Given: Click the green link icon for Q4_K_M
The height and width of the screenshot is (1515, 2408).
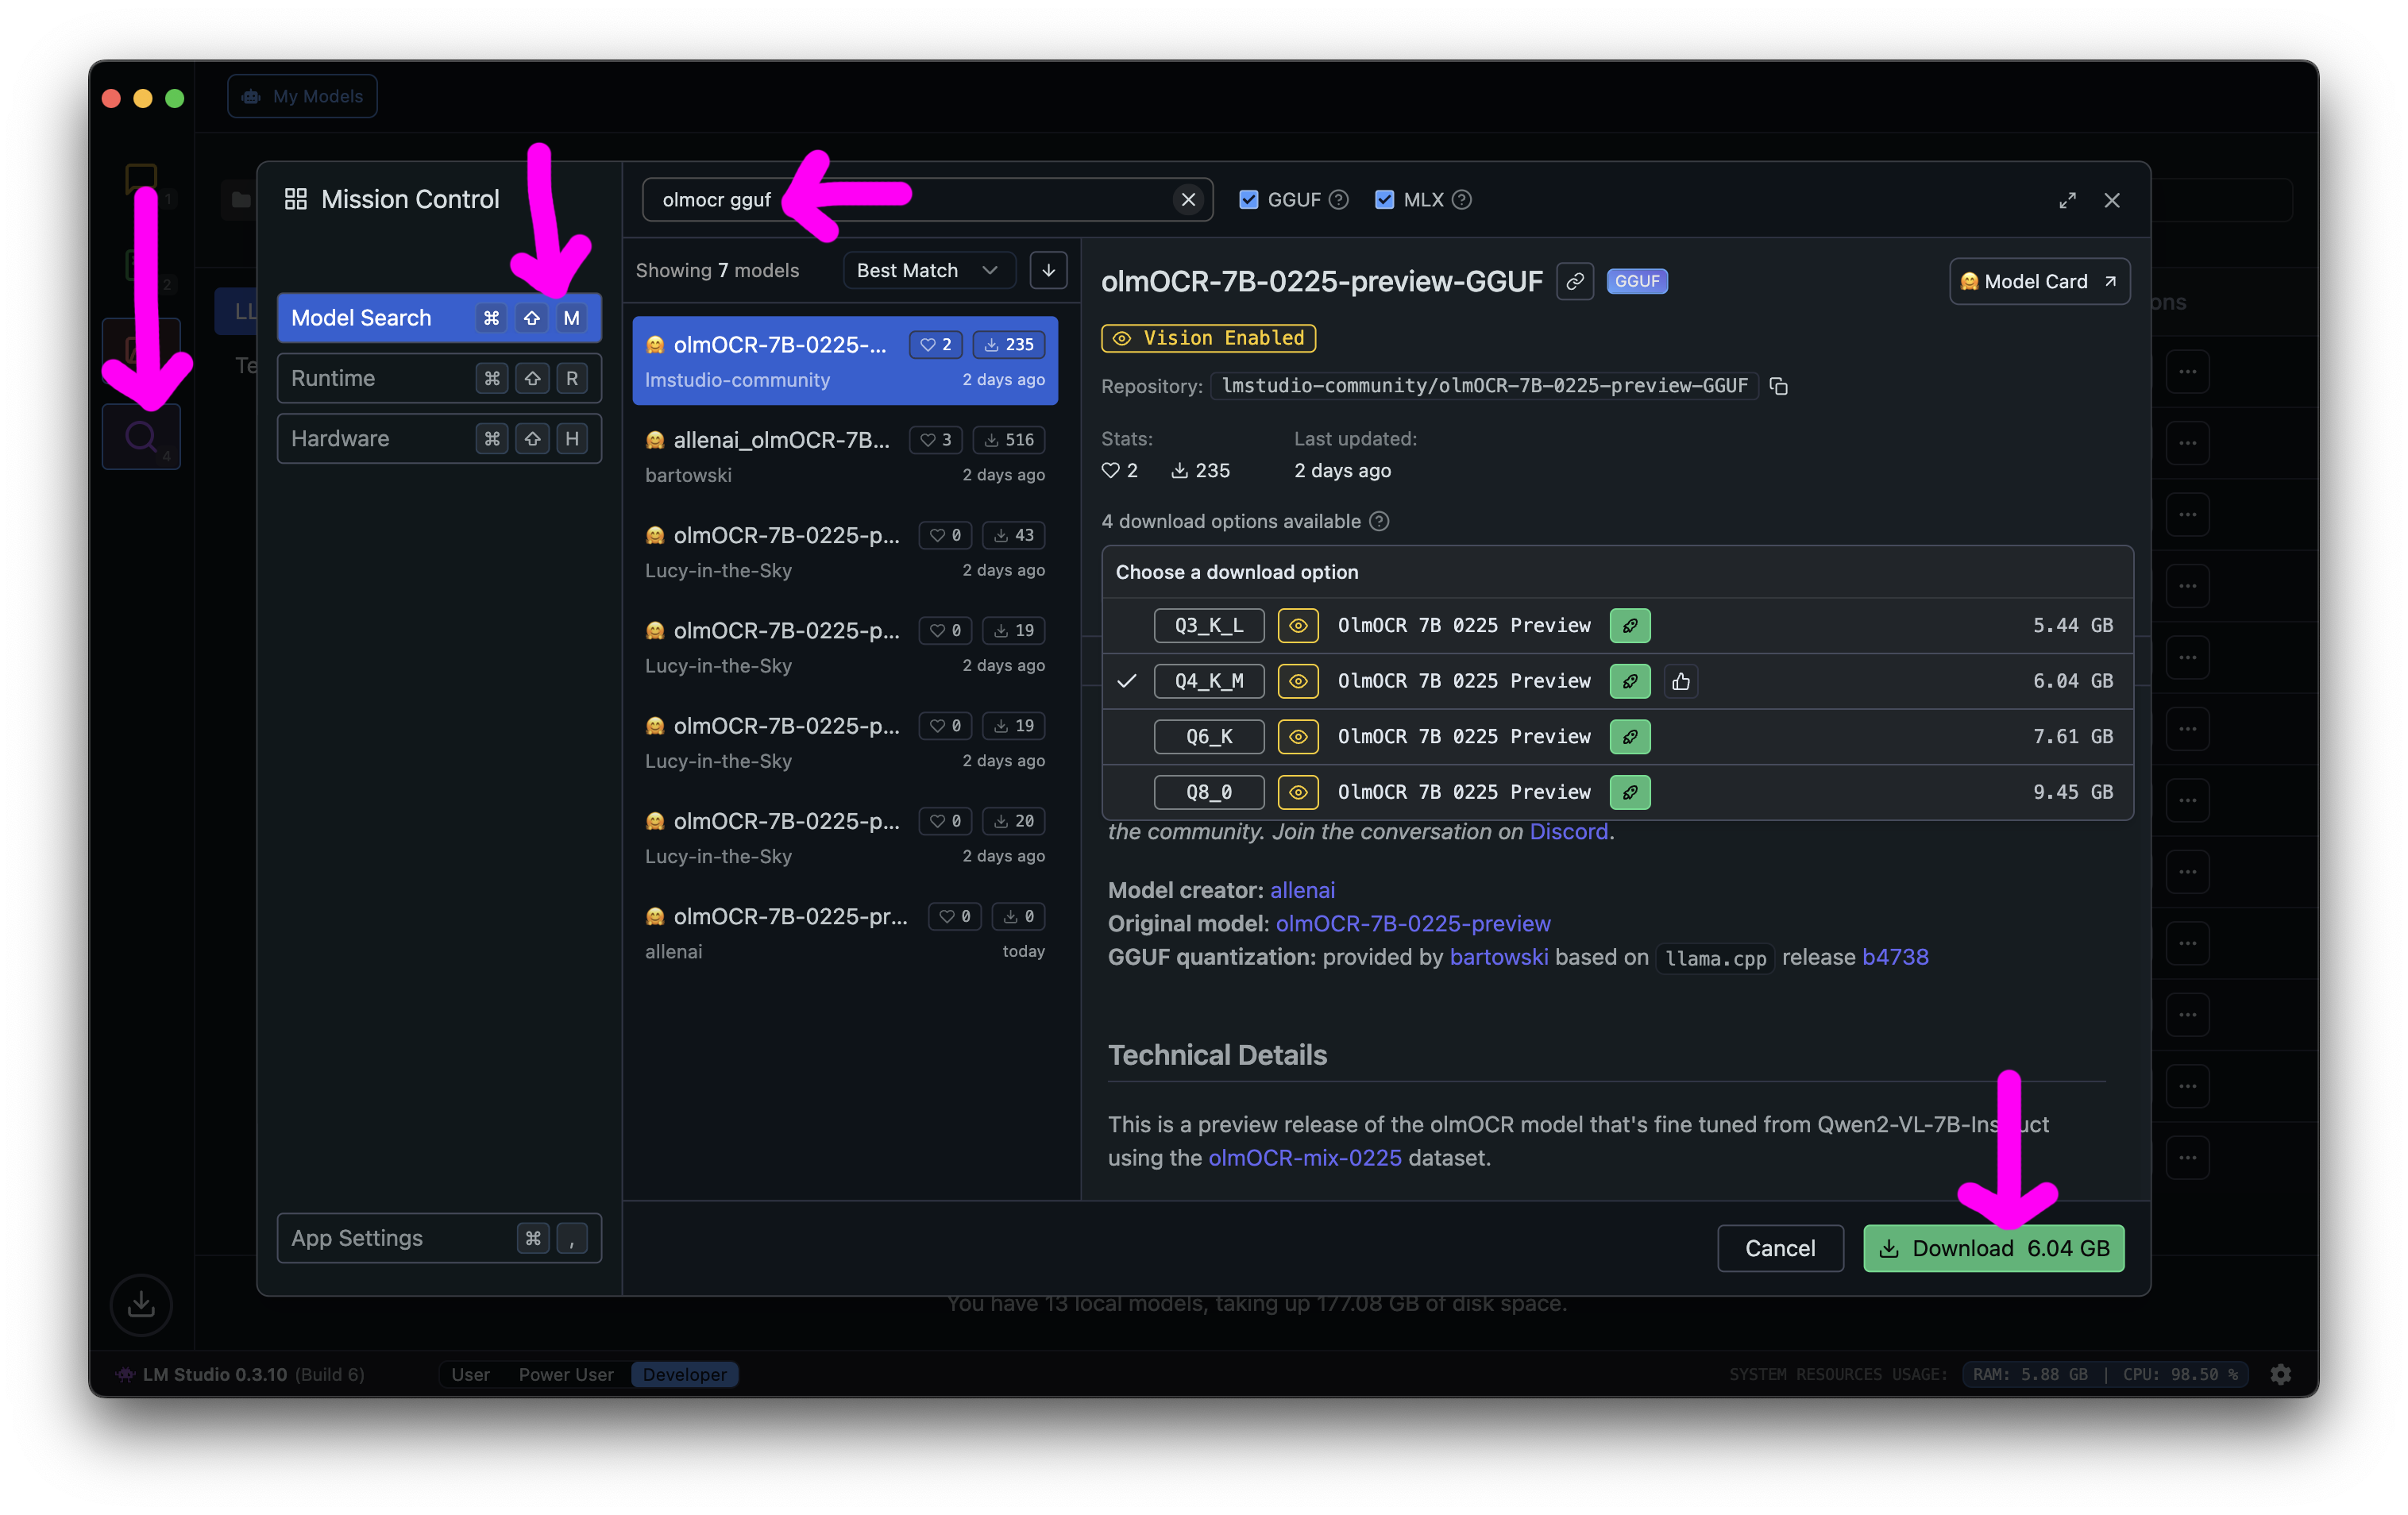Looking at the screenshot, I should point(1630,681).
